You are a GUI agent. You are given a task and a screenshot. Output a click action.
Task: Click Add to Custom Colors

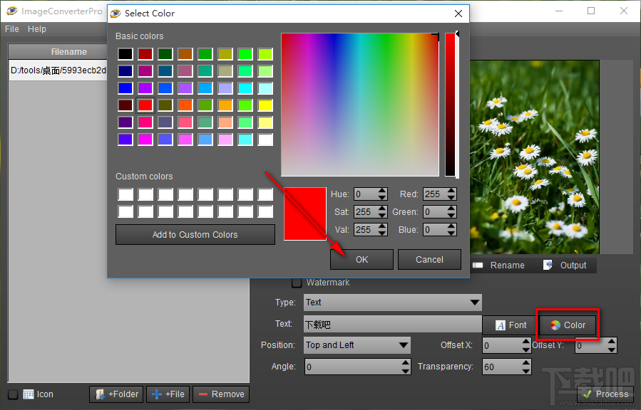click(x=195, y=234)
